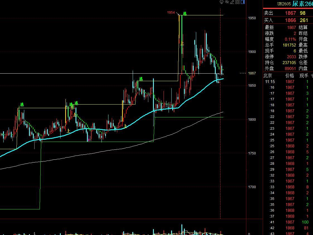Viewport: 313px width, 235px height.
Task: Select the 11:15 tick row
Action: coord(288,82)
